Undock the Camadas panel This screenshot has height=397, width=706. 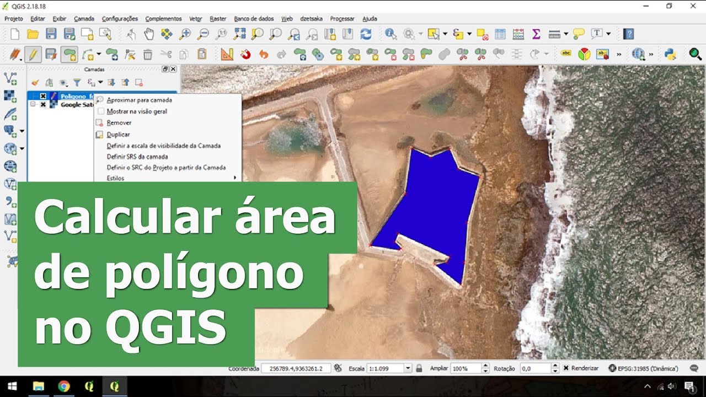coord(165,69)
